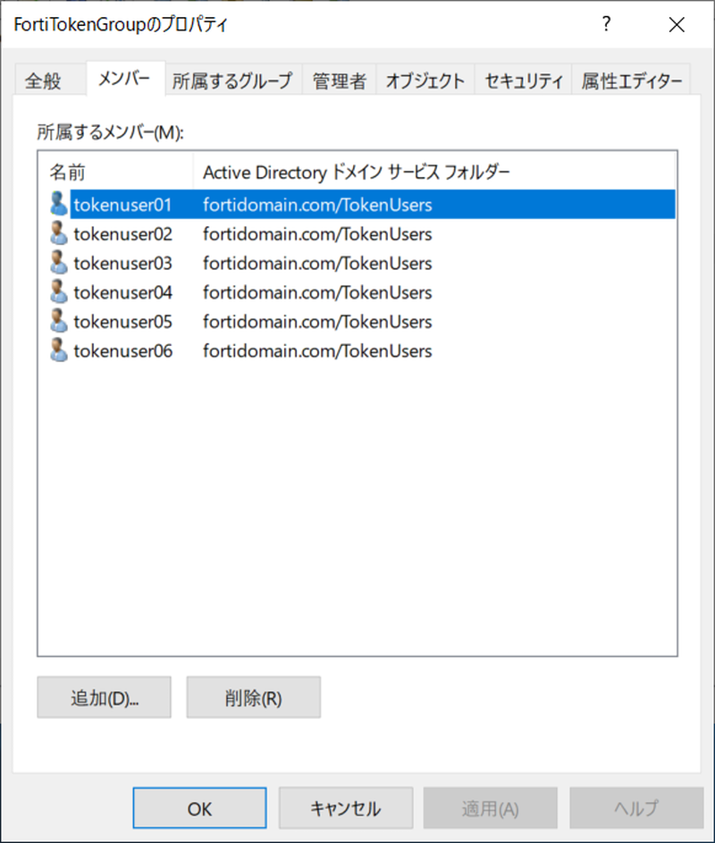Click the user icon beside tokenuser05
The width and height of the screenshot is (715, 843).
pyautogui.click(x=57, y=321)
